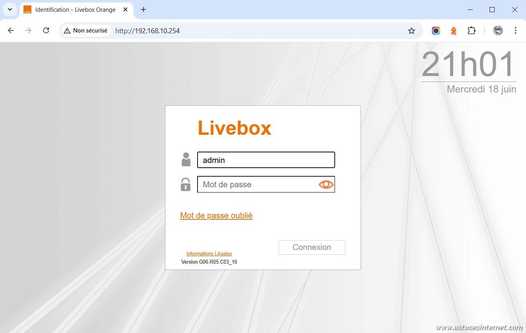Click the padlock icon beside password

pyautogui.click(x=185, y=184)
